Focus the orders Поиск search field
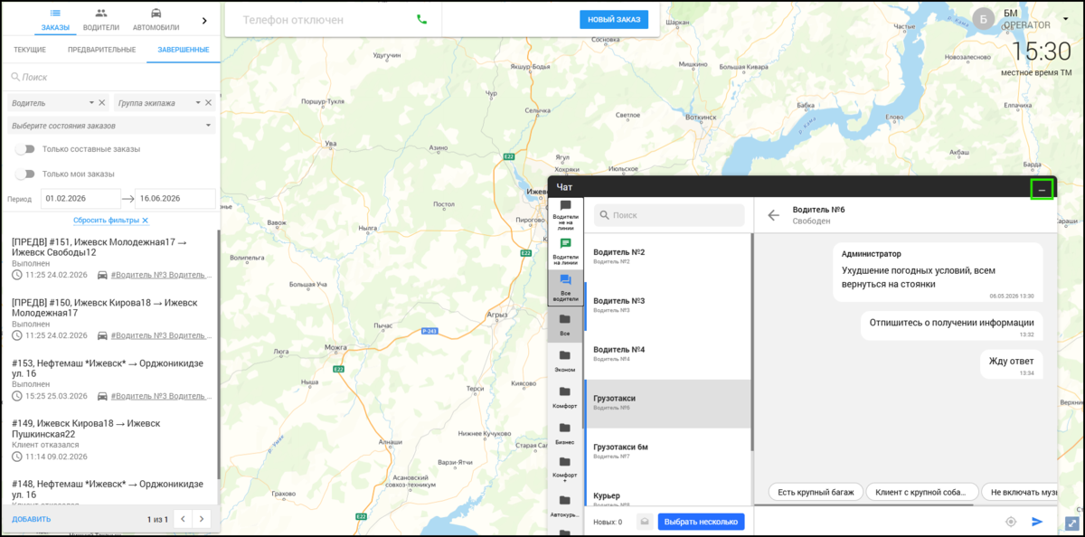 coord(110,78)
